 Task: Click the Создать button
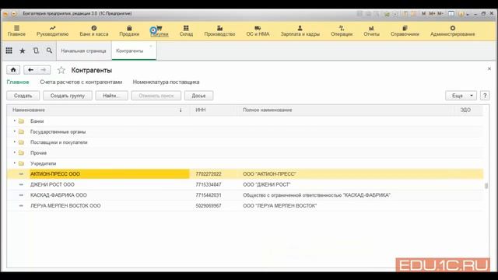(23, 96)
